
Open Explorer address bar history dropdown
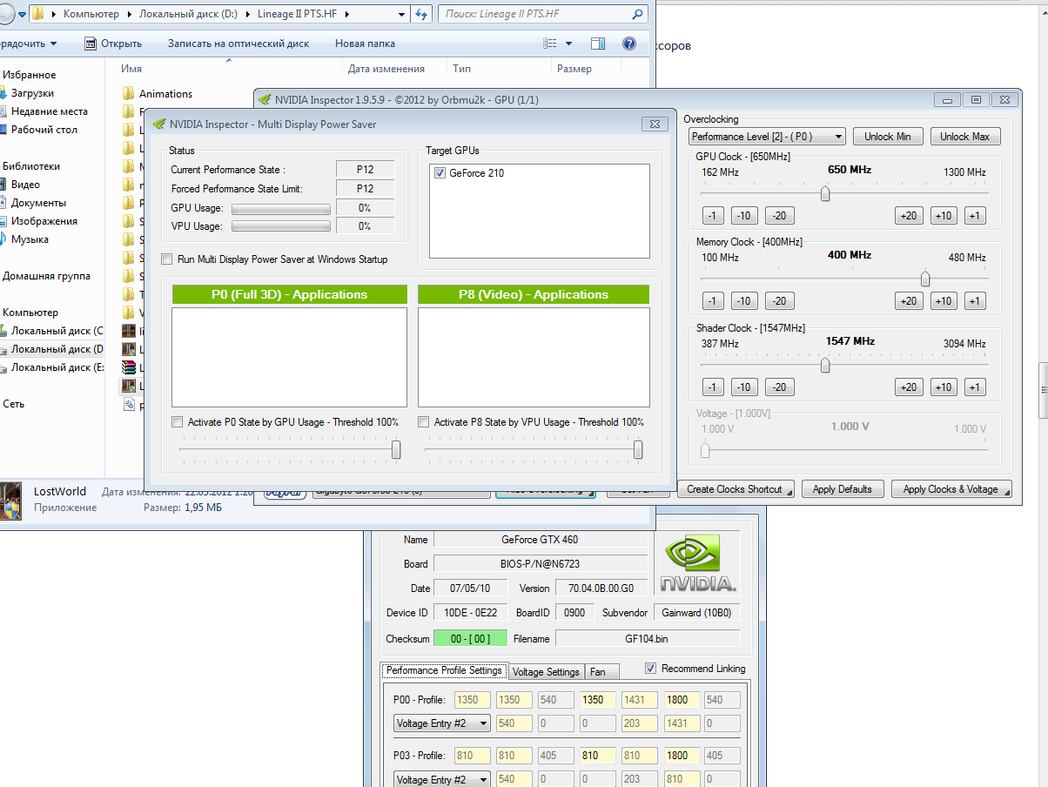tap(400, 14)
